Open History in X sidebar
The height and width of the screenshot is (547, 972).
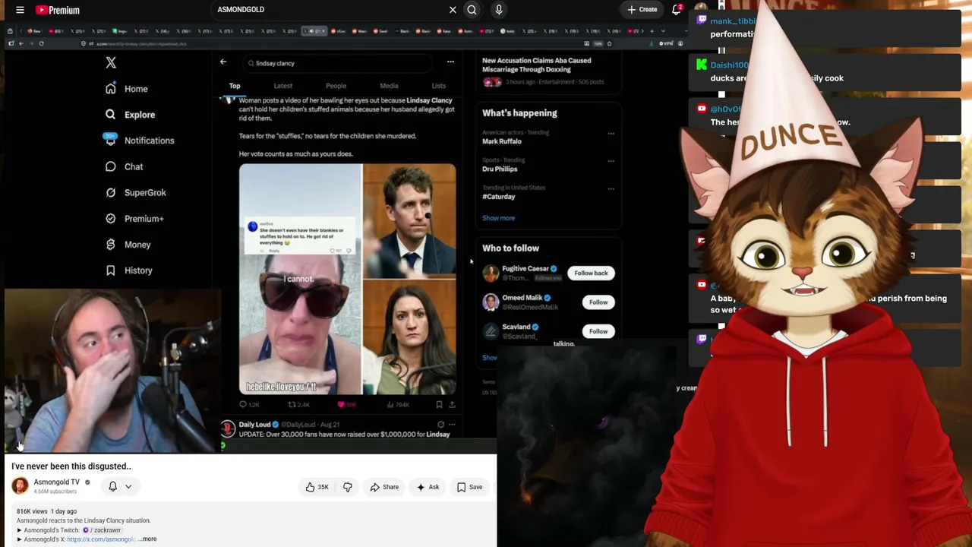128,270
